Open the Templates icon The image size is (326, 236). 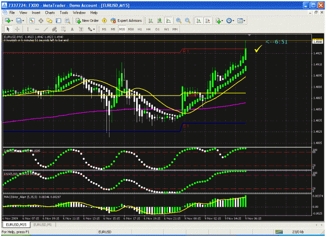coord(240,20)
